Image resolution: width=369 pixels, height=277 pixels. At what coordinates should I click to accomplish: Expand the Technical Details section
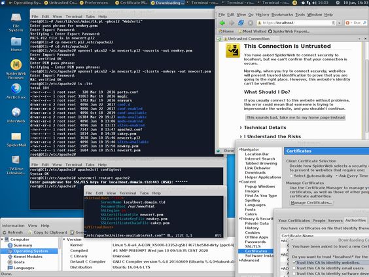241,128
